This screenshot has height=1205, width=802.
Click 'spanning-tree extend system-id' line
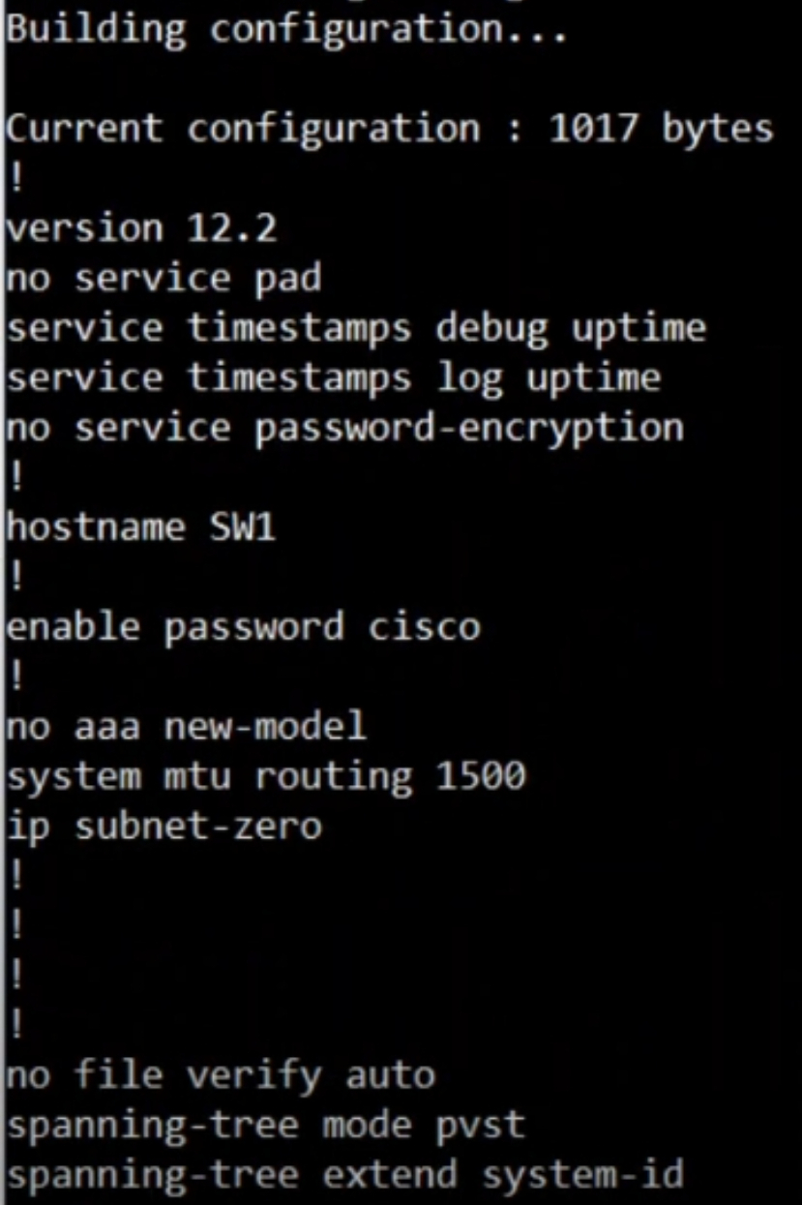(x=344, y=1175)
